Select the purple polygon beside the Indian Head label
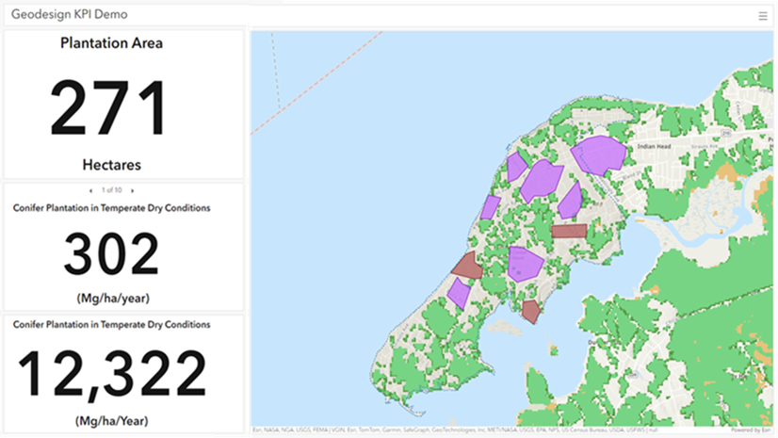 coord(599,154)
